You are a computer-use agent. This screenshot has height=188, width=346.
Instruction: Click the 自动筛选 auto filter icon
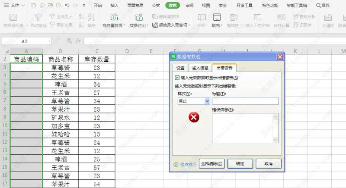point(38,17)
